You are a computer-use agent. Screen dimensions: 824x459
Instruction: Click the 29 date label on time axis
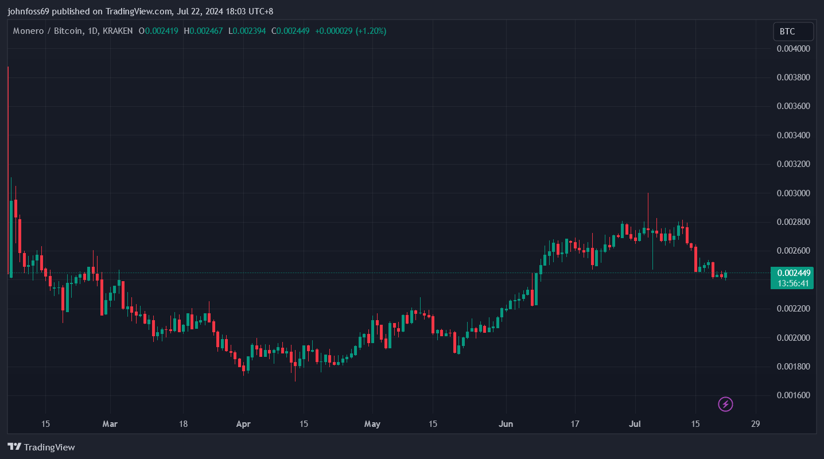pyautogui.click(x=755, y=424)
